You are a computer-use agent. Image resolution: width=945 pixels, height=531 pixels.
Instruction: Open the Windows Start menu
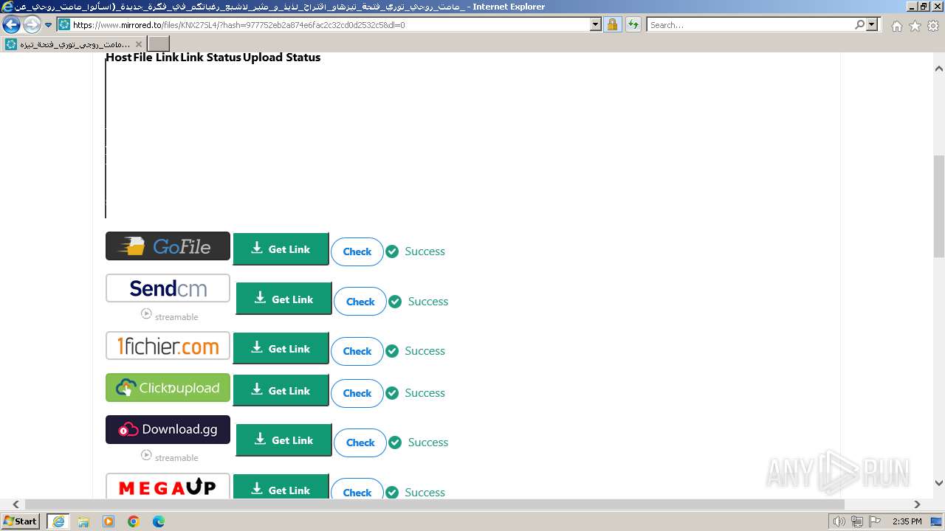(21, 521)
